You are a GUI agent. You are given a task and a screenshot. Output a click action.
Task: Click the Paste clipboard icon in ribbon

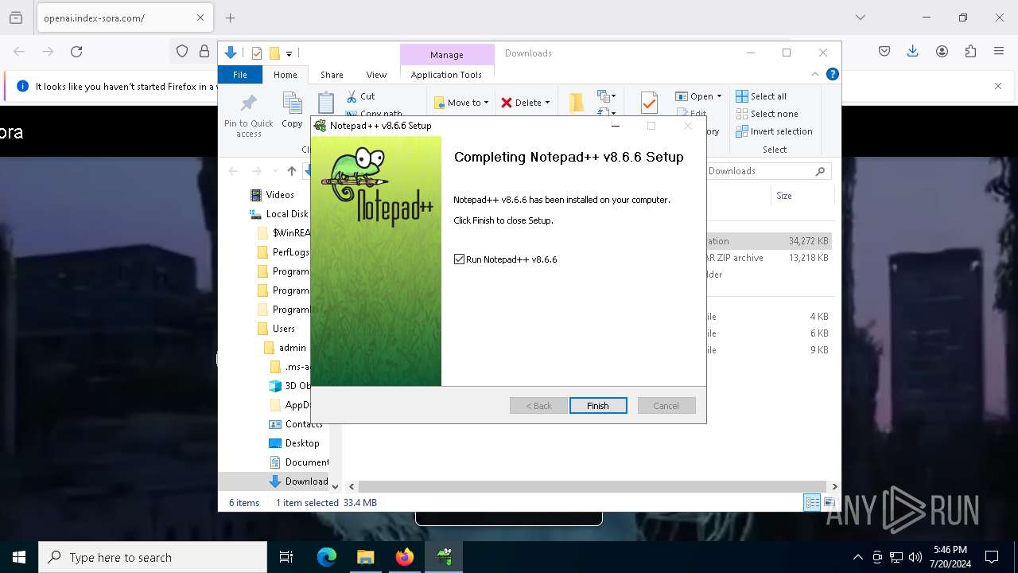click(326, 103)
